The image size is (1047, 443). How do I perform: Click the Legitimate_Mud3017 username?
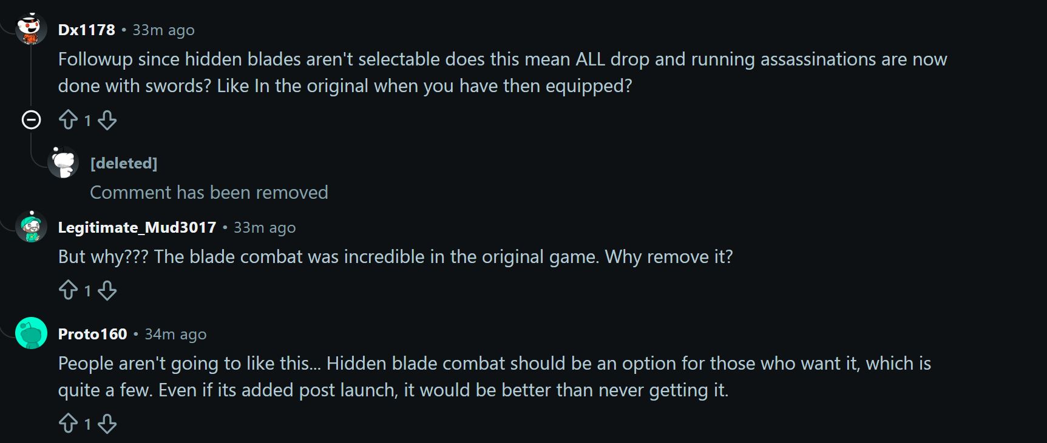point(137,227)
